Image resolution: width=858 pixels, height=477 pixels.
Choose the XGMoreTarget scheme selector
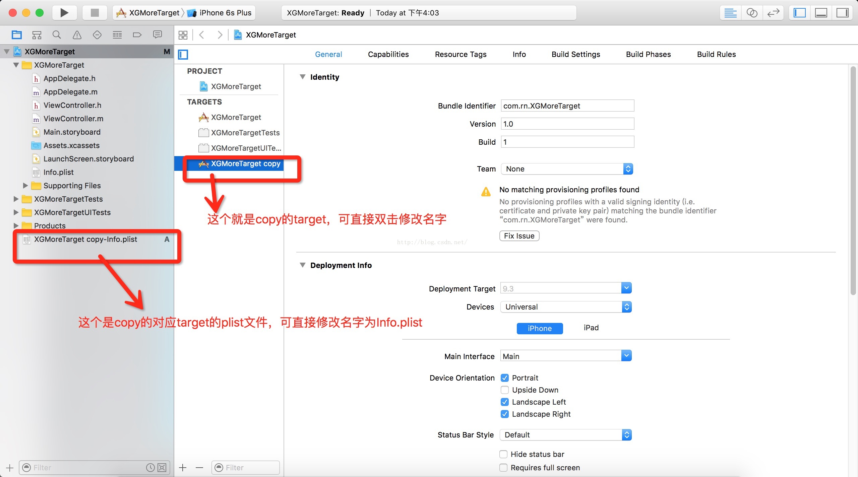tap(148, 13)
